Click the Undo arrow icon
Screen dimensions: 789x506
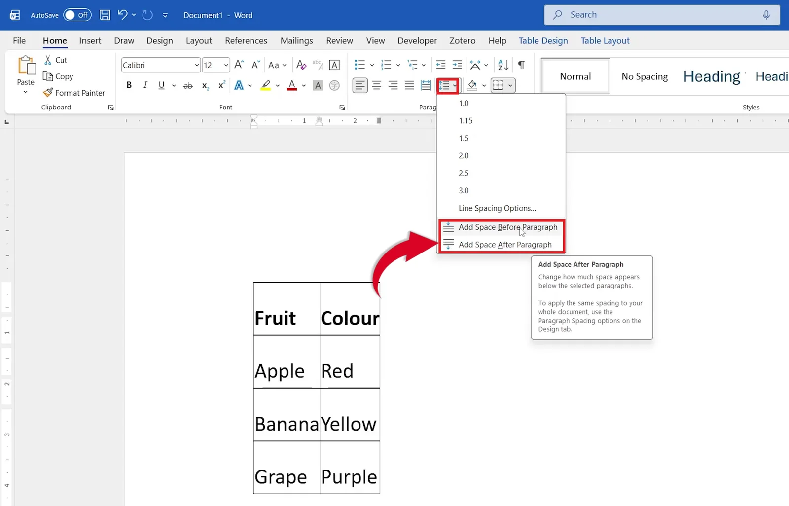pyautogui.click(x=122, y=15)
